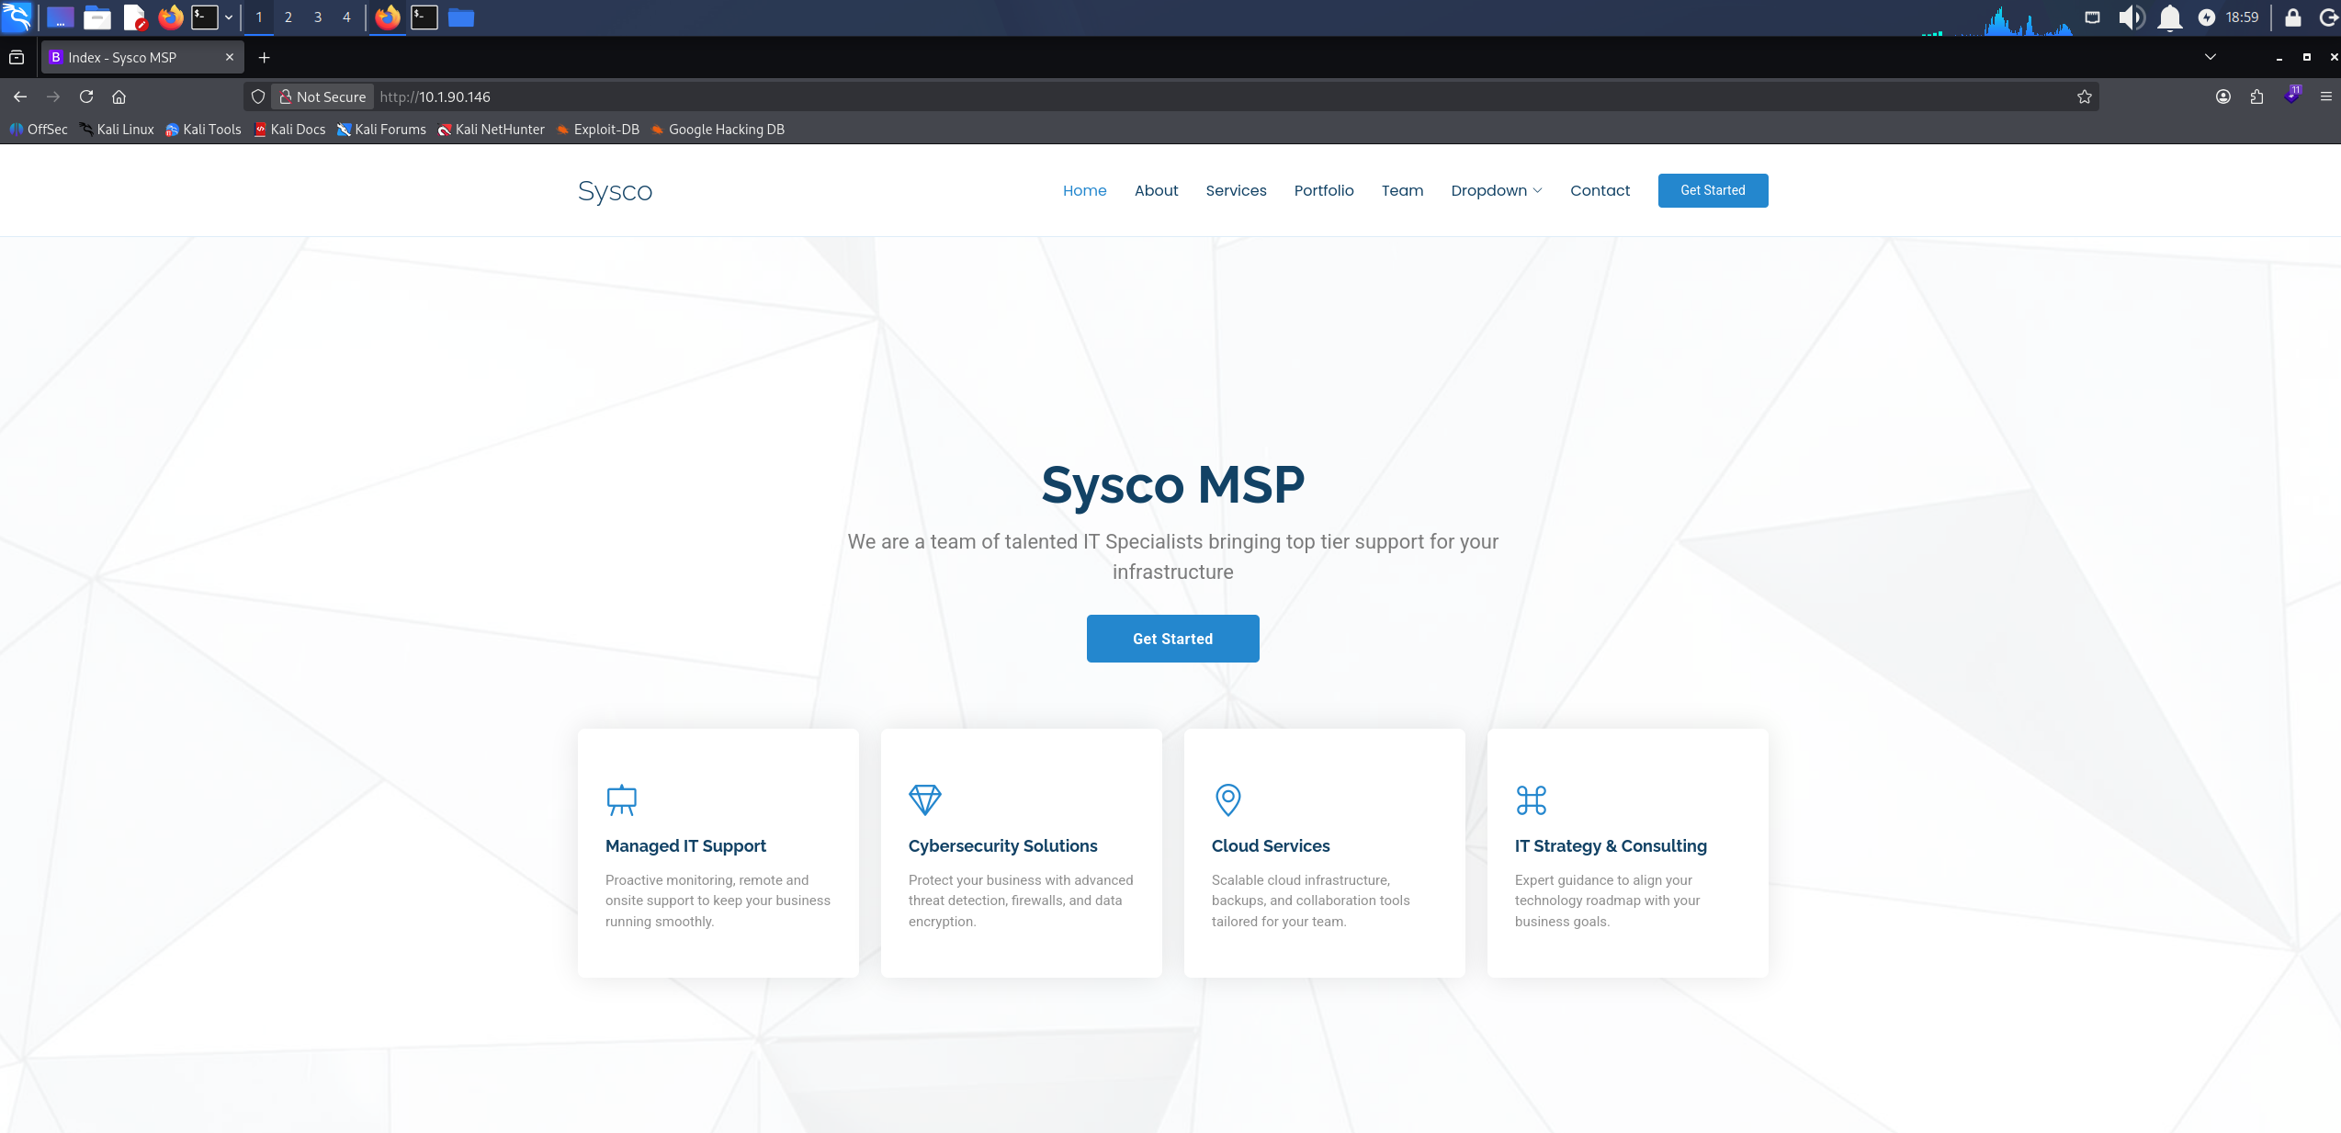The image size is (2341, 1133).
Task: Open the Portfolio nav link
Action: 1324,190
